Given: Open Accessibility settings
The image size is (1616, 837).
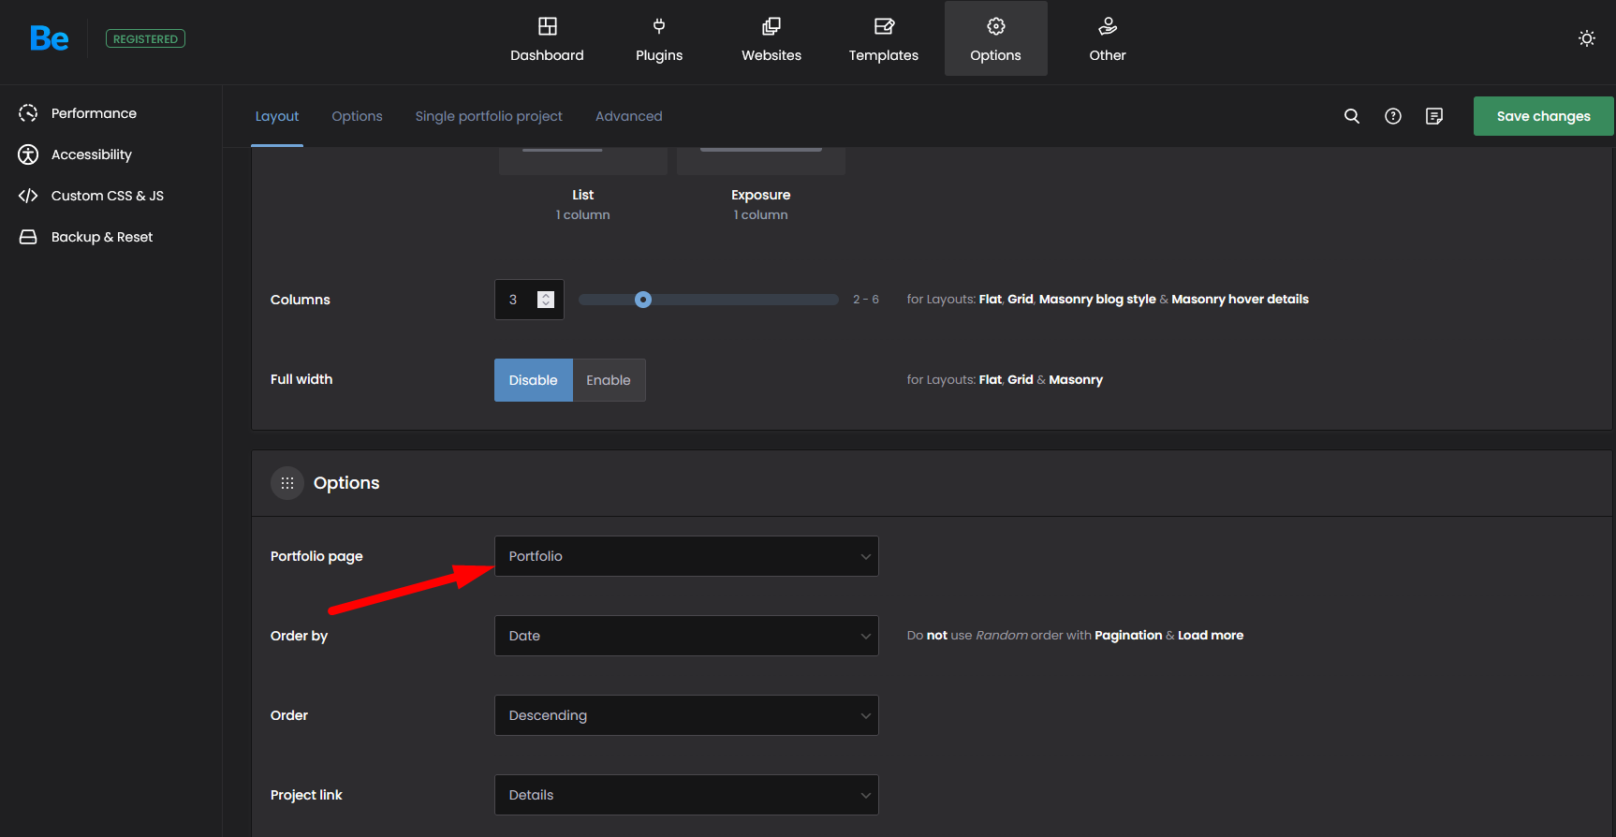Looking at the screenshot, I should pos(92,154).
